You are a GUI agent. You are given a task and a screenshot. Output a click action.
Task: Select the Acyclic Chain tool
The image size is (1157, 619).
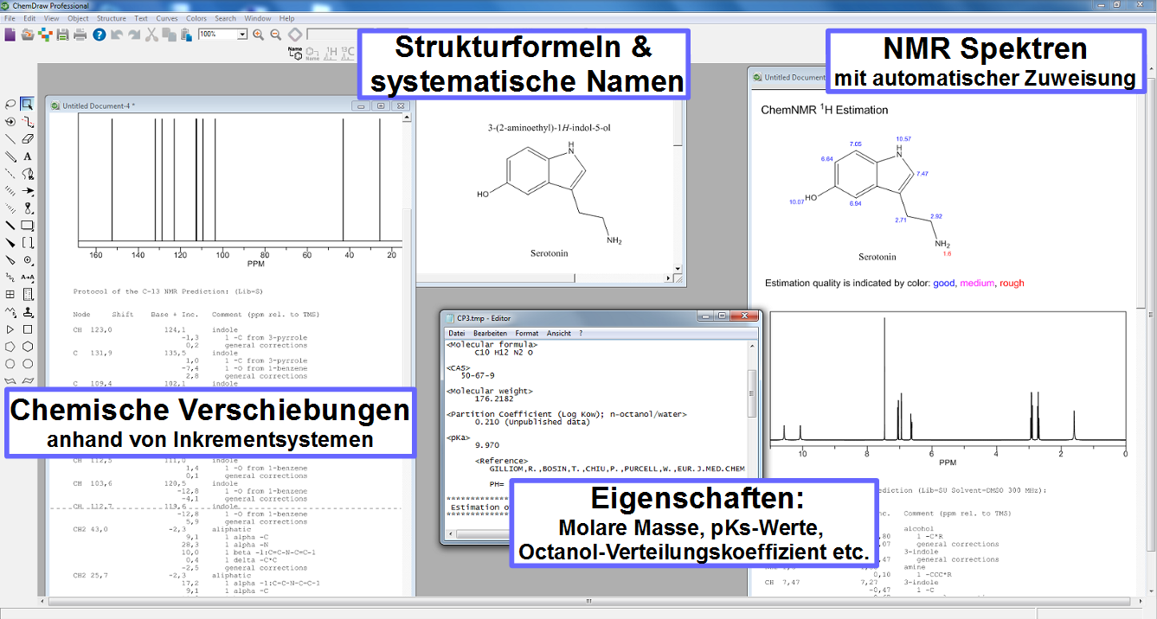pos(10,312)
